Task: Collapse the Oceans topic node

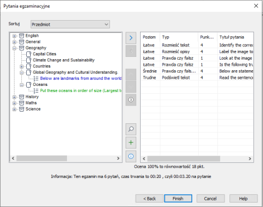Action: 22,85
